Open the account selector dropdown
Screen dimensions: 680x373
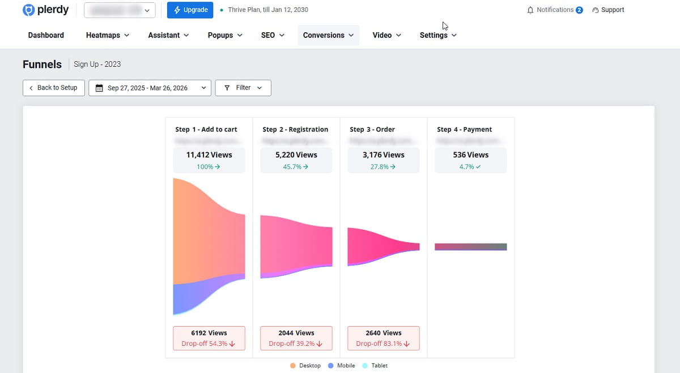[x=119, y=10]
